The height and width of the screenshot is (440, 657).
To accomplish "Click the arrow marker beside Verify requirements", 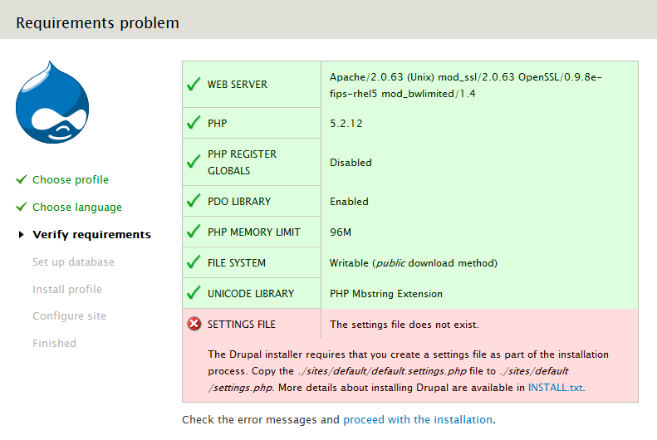I will coord(22,234).
